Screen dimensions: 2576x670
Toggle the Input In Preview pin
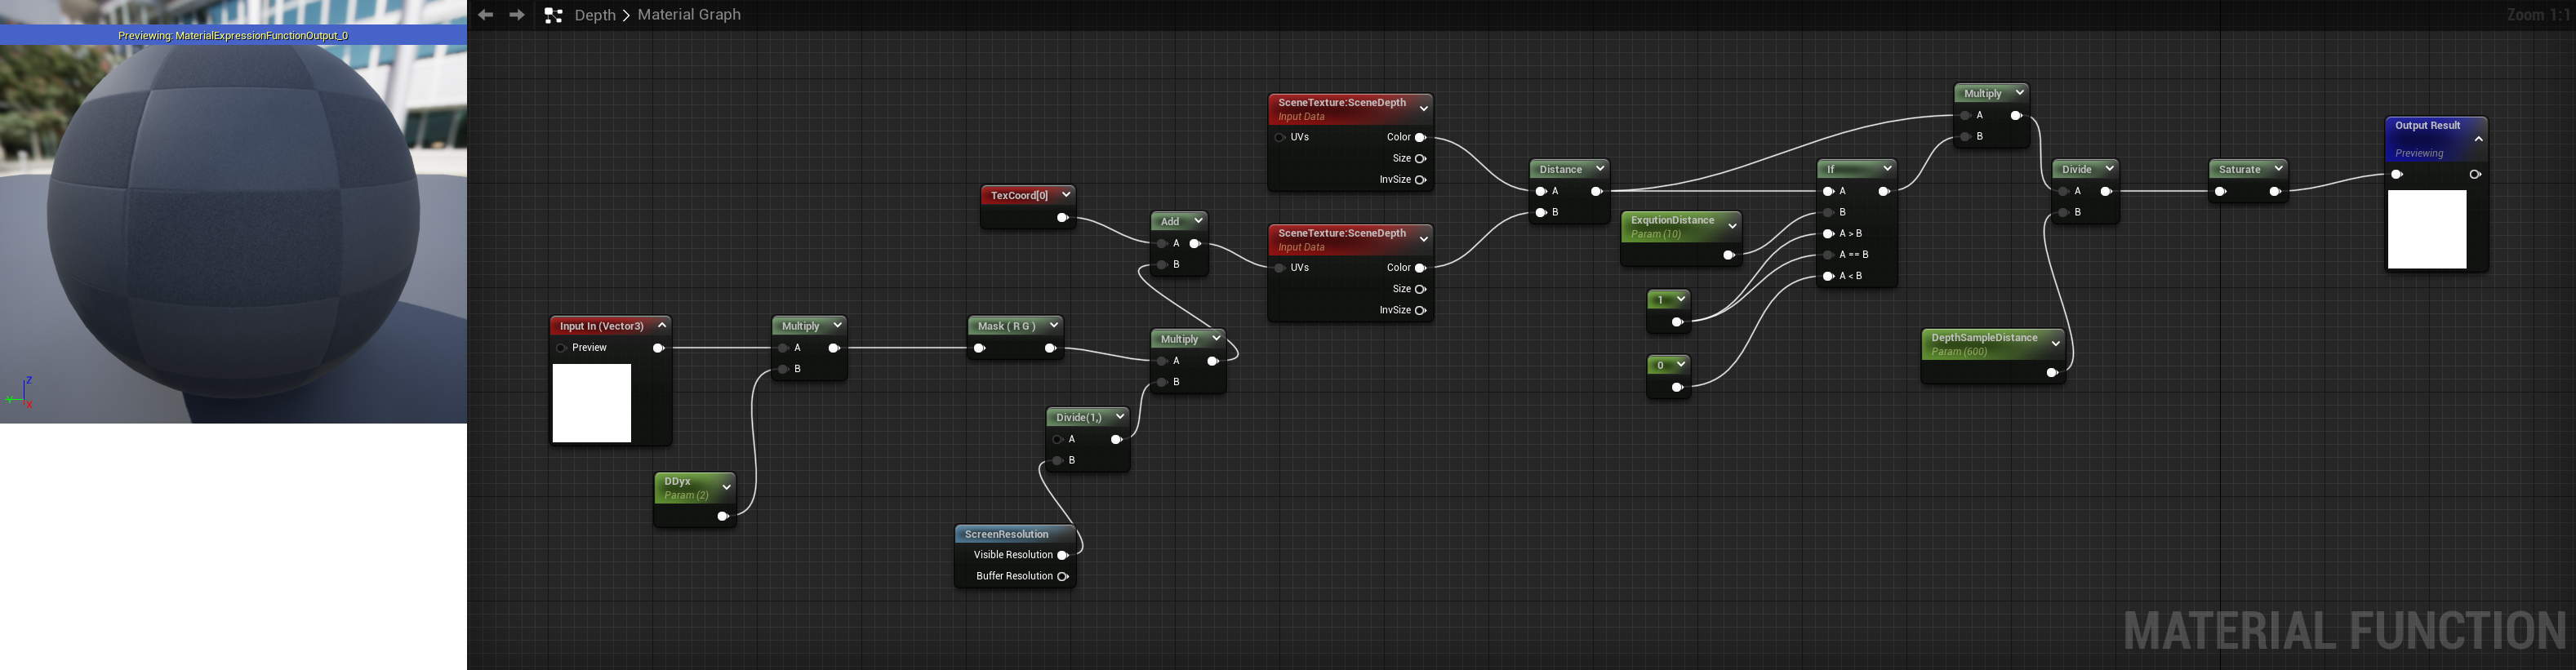pyautogui.click(x=561, y=348)
